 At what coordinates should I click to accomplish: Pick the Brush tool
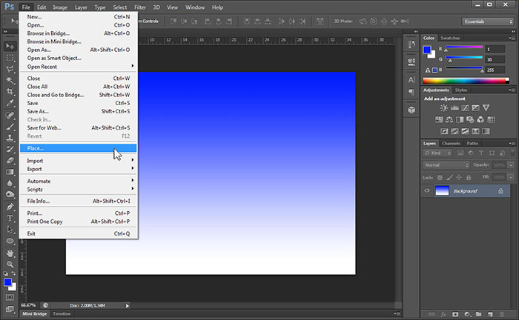[x=10, y=127]
